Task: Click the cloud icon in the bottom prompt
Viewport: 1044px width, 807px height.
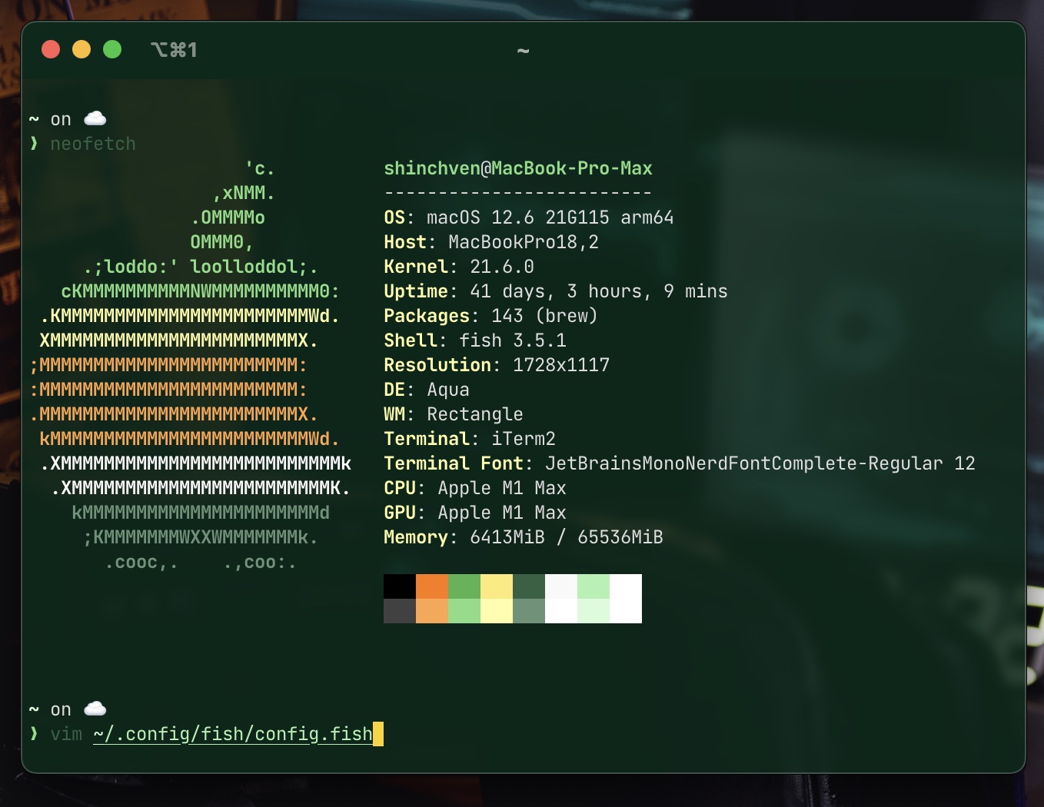Action: pyautogui.click(x=95, y=709)
